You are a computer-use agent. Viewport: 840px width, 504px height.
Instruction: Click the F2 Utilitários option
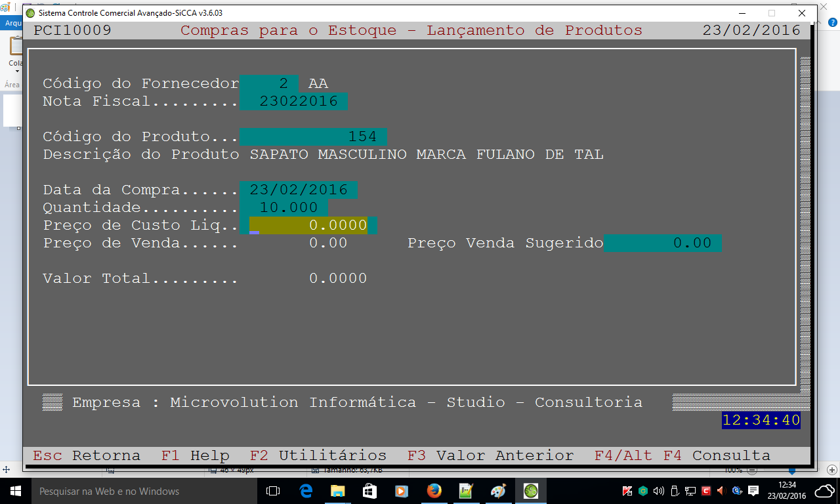pos(318,455)
